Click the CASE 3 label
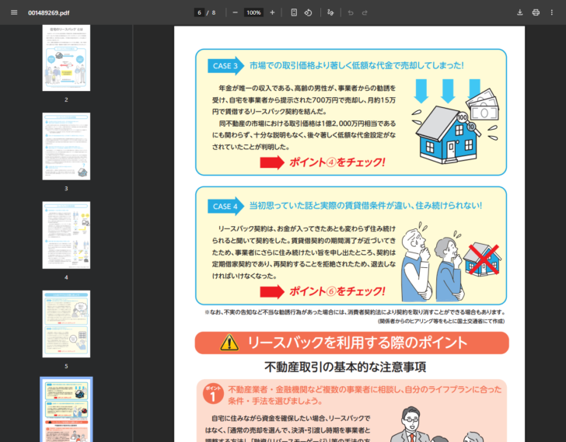Screen dimensions: 566x442 click(x=225, y=66)
